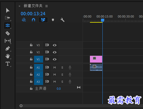
Task: Click master track output assignment icon
Action: pyautogui.click(x=79, y=87)
